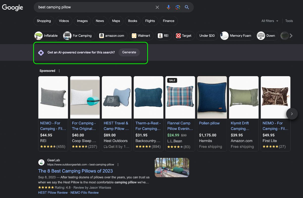Open the Hermès Pollen pillow product thumbnail
This screenshot has width=303, height=198.
coord(212,97)
